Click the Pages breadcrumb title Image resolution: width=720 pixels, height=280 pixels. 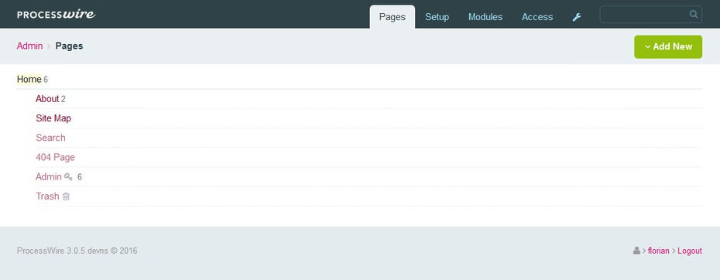click(70, 46)
